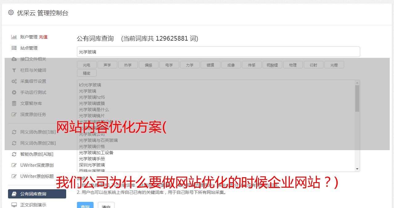Click the 清空 clear button

[x=106, y=206]
